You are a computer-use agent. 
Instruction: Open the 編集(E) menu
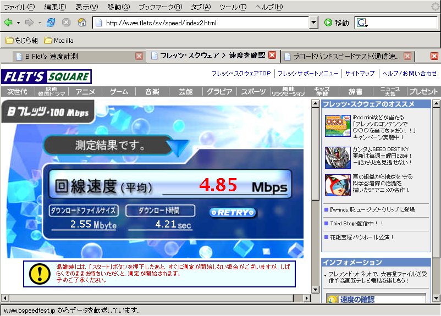55,7
